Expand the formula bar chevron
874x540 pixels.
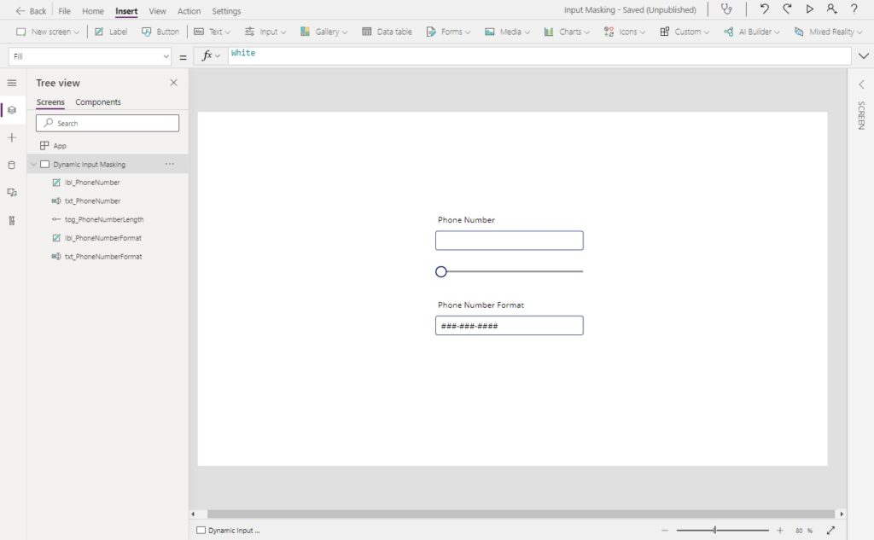[x=864, y=55]
